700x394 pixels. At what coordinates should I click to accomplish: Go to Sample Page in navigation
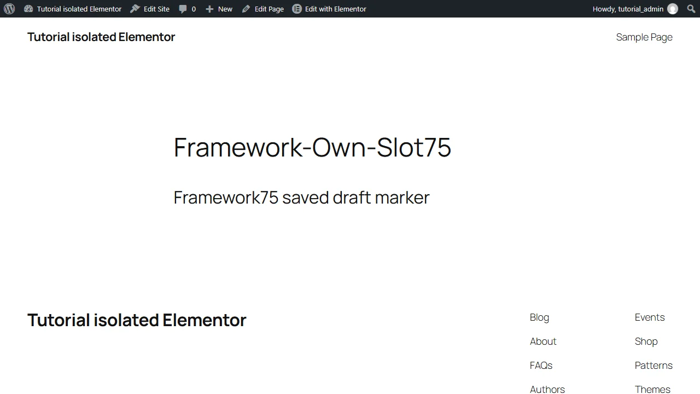[644, 37]
